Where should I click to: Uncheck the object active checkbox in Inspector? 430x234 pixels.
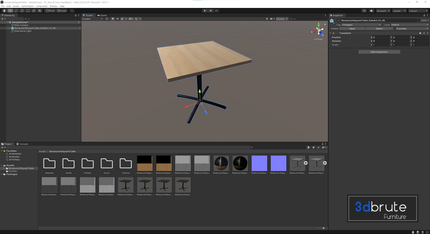338,20
